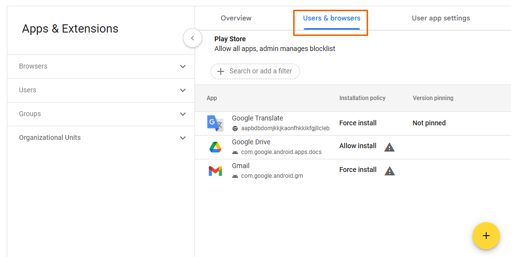This screenshot has height=257, width=511.
Task: Open the Gmail app name link
Action: [241, 166]
